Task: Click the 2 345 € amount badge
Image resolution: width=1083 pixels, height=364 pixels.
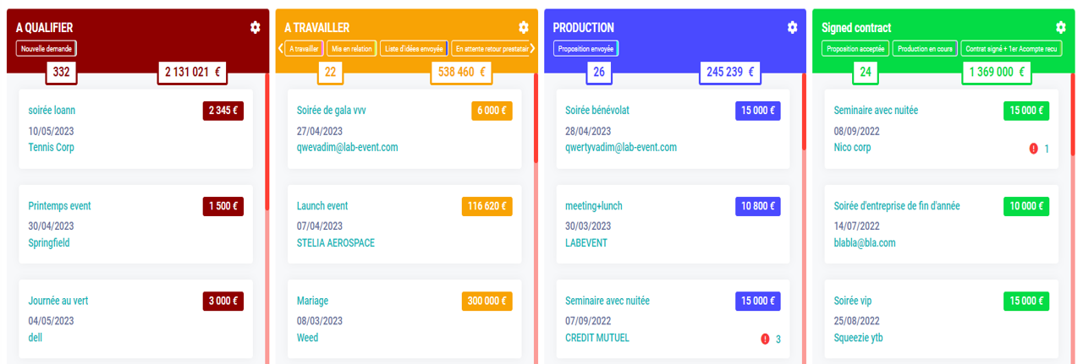Action: pos(223,111)
